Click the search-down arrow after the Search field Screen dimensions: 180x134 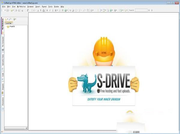click(x=149, y=10)
